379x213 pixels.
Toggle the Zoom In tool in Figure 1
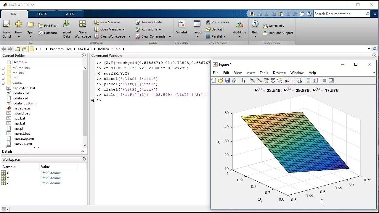253,80
